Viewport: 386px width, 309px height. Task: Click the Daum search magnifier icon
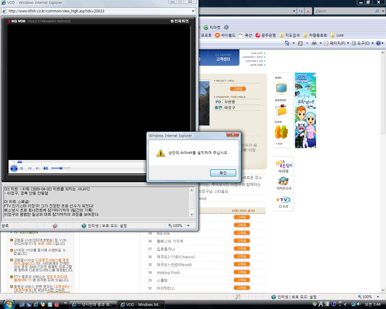[x=377, y=11]
